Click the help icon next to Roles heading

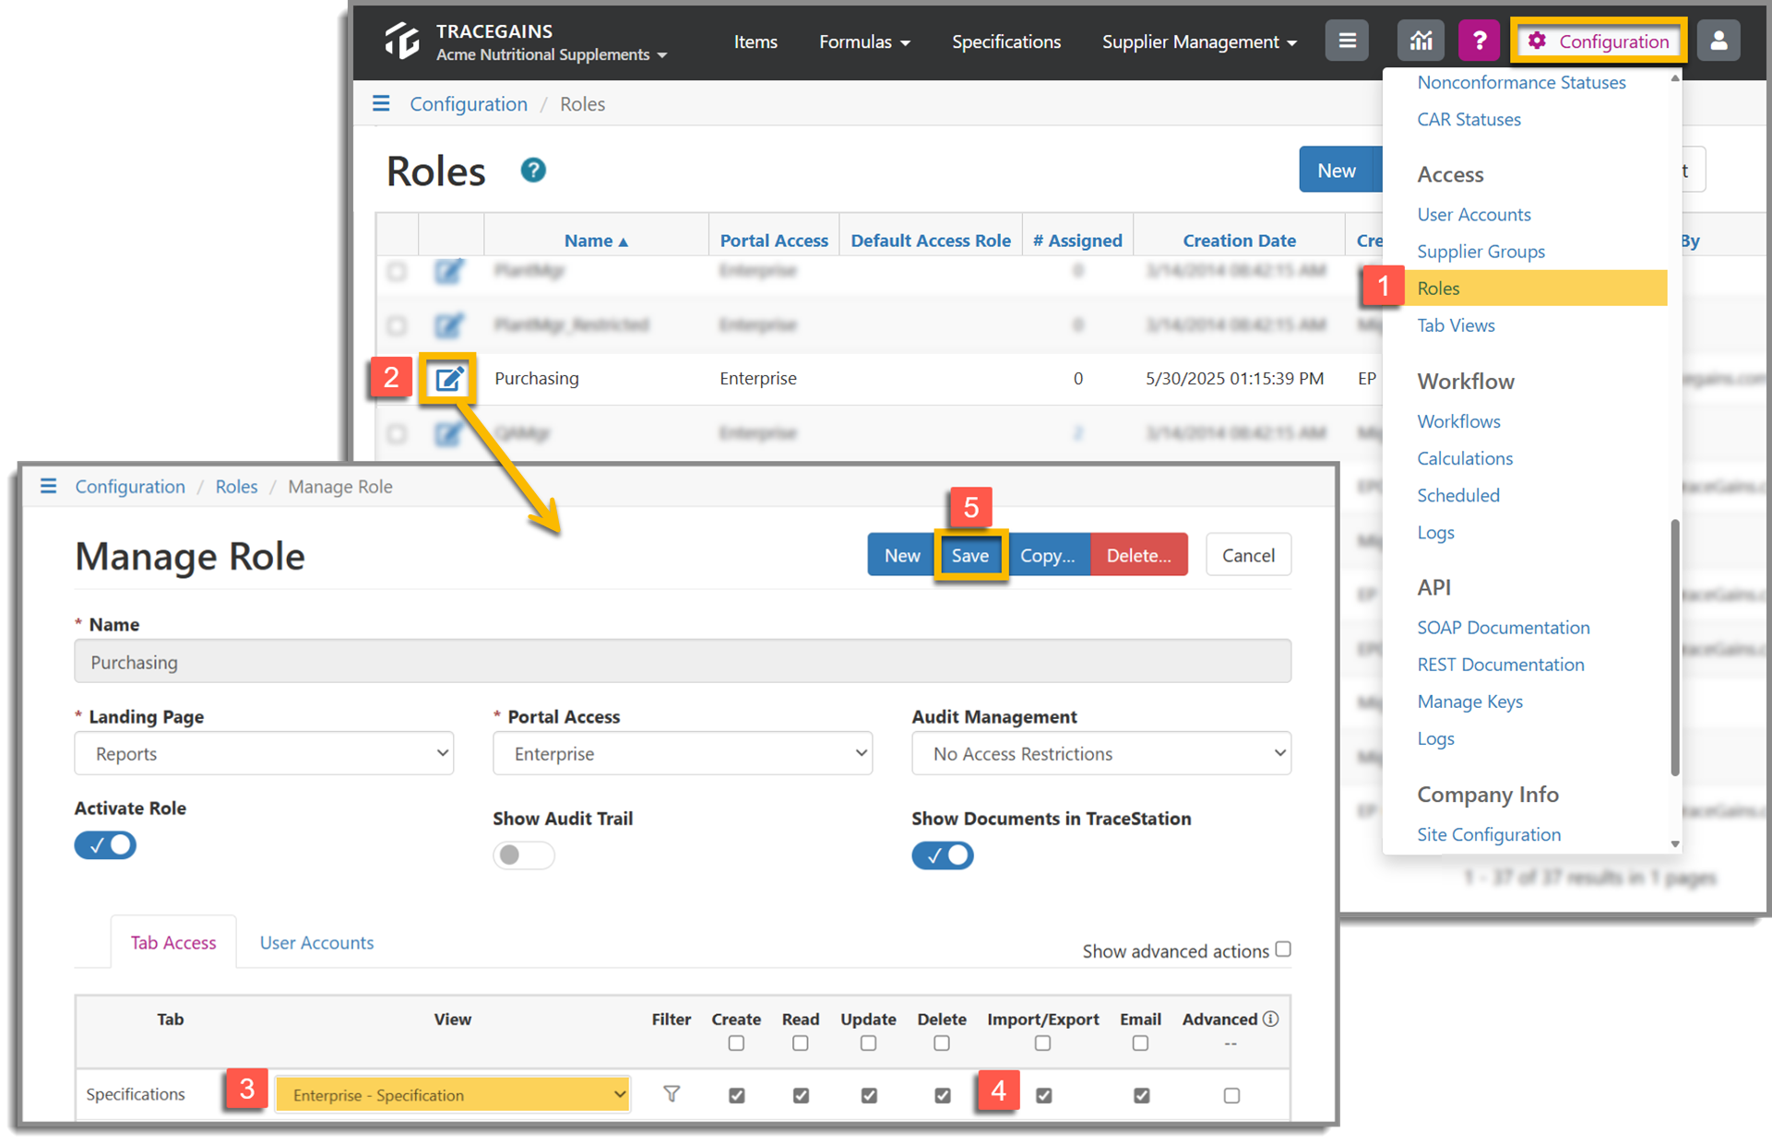pyautogui.click(x=533, y=171)
